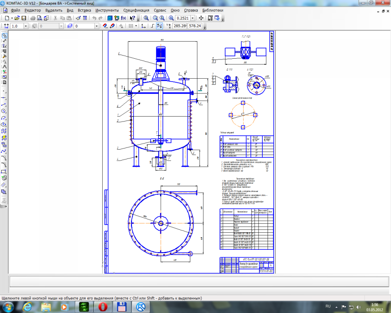391x313 pixels.
Task: Expand the current layer 0 dropdown
Action: coord(97,26)
